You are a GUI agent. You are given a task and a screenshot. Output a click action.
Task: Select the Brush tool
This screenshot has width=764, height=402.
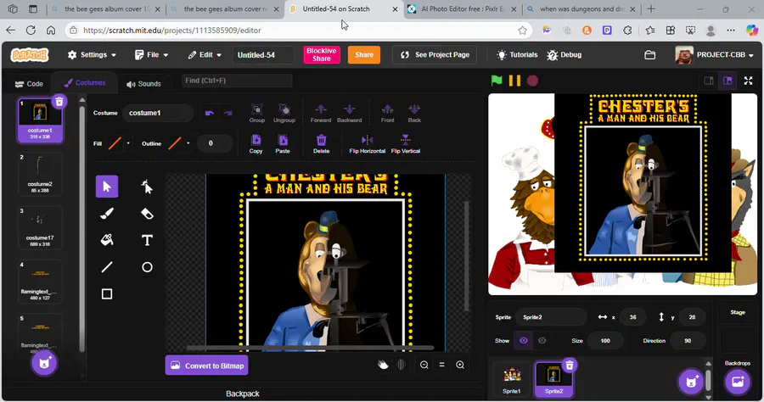coord(107,214)
